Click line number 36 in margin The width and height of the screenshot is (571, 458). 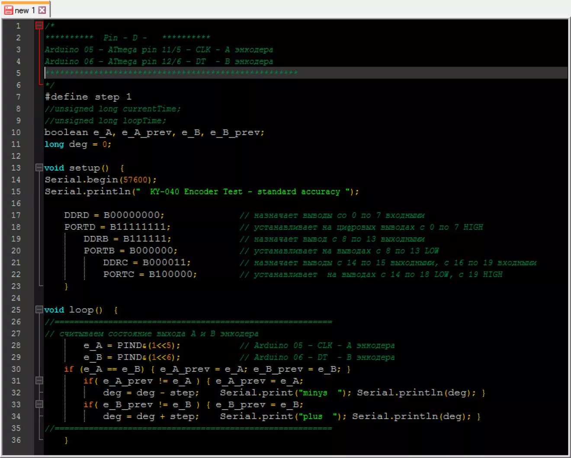[x=16, y=440]
